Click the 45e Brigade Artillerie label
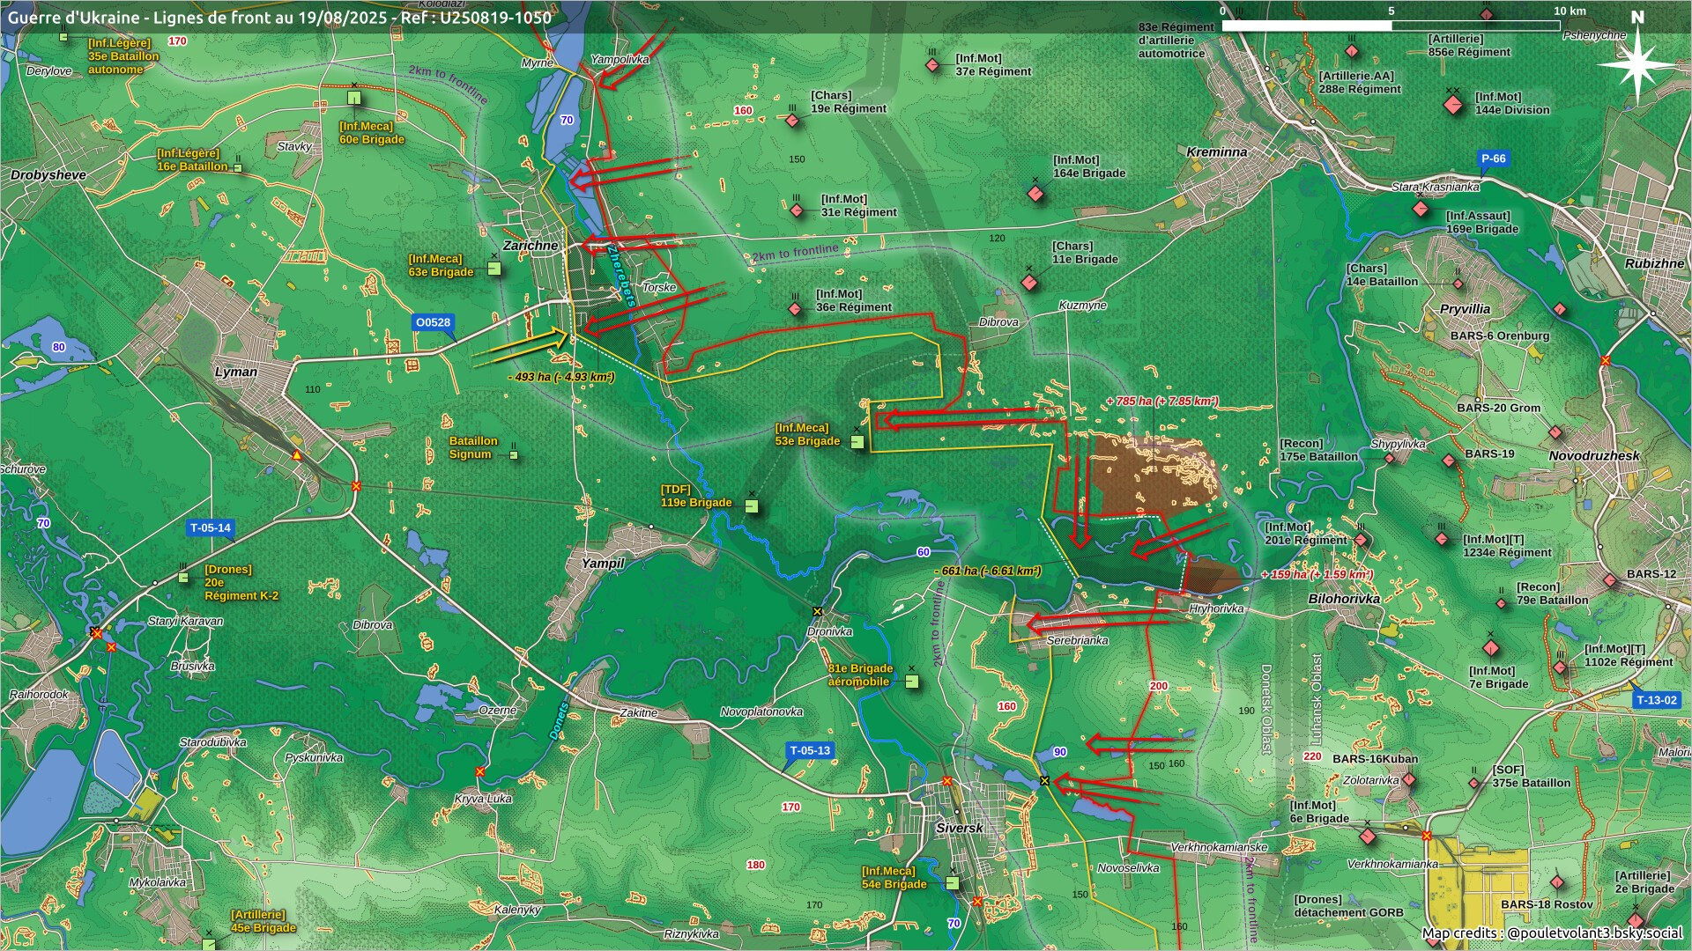This screenshot has width=1692, height=951. tap(263, 922)
